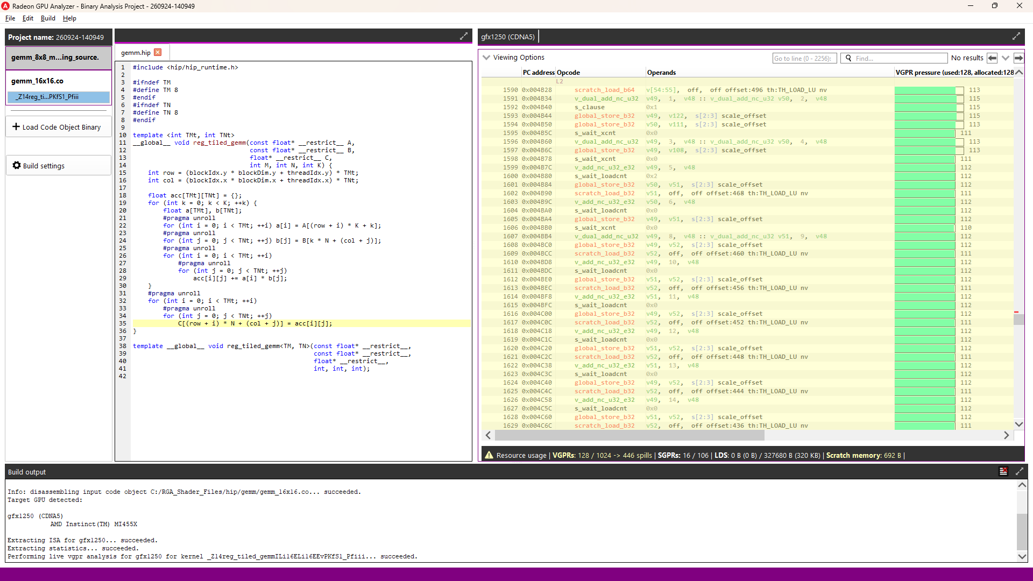The image size is (1033, 581).
Task: Click the plus icon for loading binary
Action: [16, 127]
